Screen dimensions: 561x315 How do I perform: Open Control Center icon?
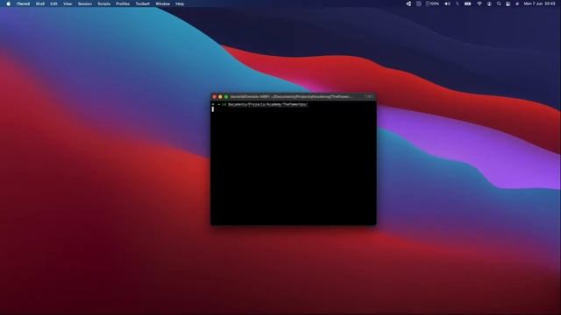508,3
